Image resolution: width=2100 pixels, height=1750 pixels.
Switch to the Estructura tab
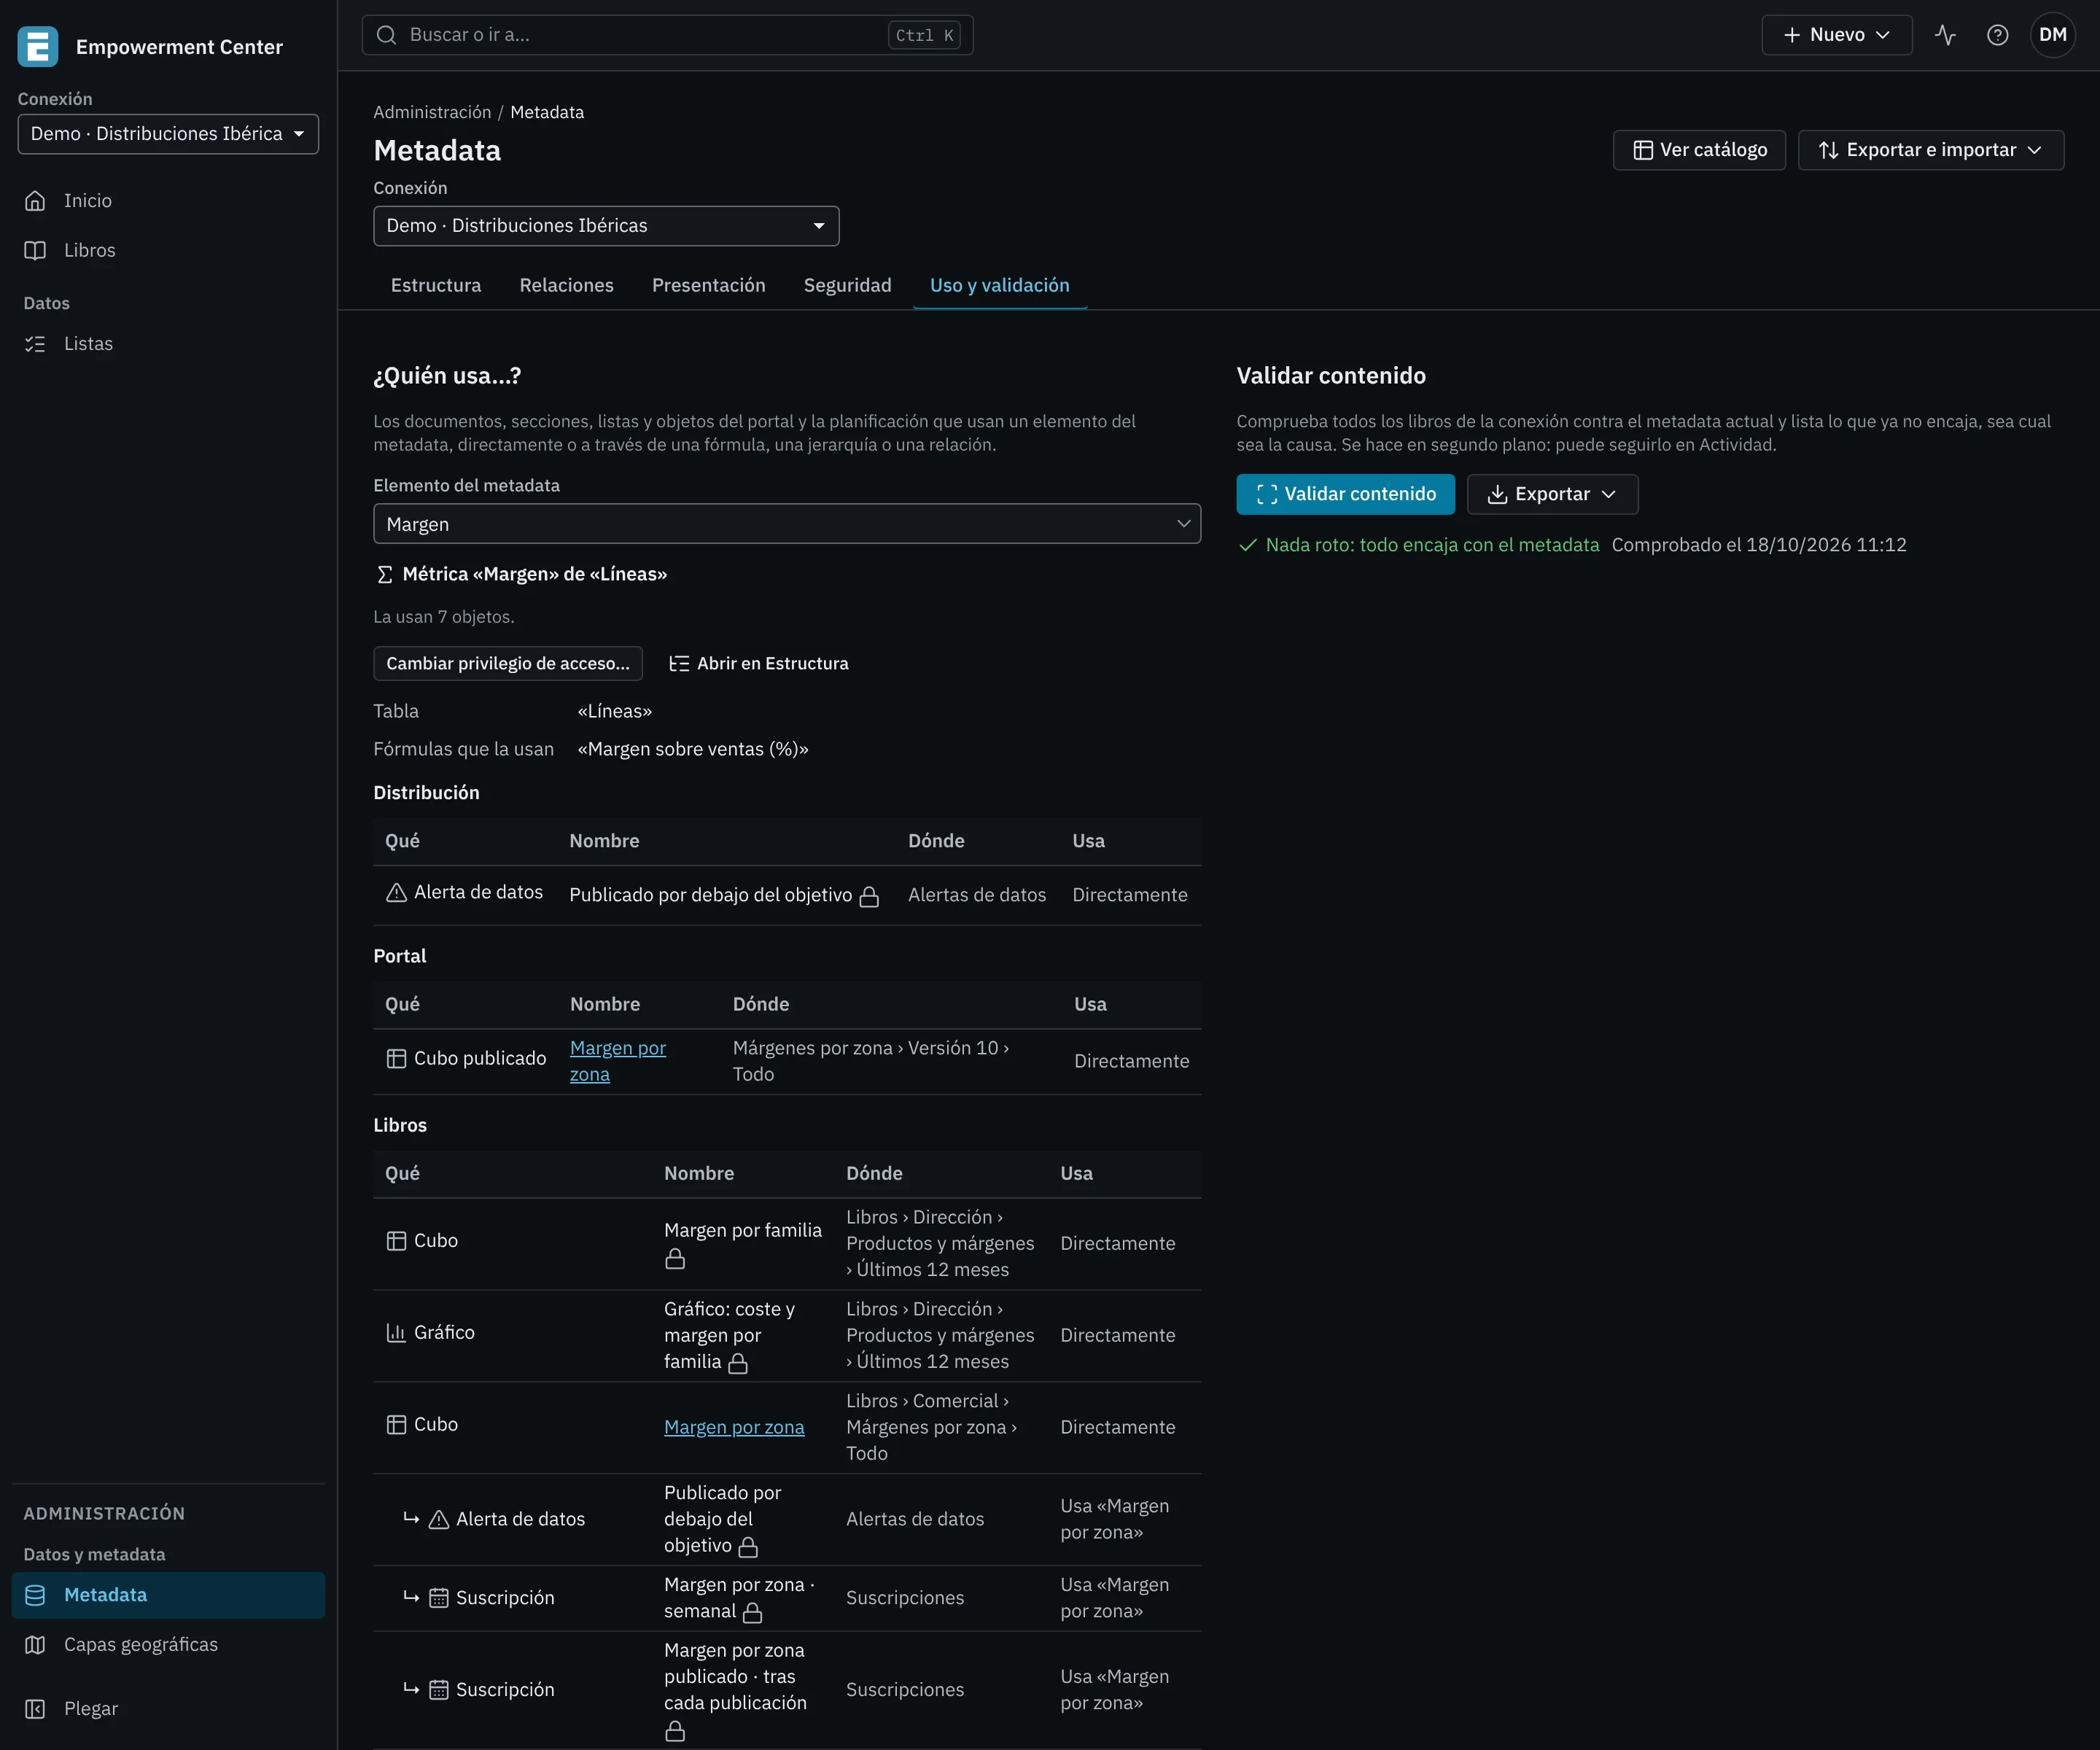coord(436,285)
